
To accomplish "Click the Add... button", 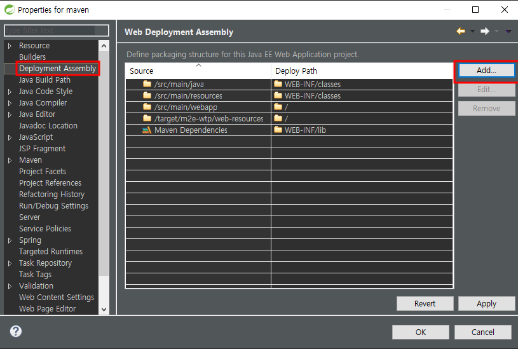I will (x=486, y=70).
